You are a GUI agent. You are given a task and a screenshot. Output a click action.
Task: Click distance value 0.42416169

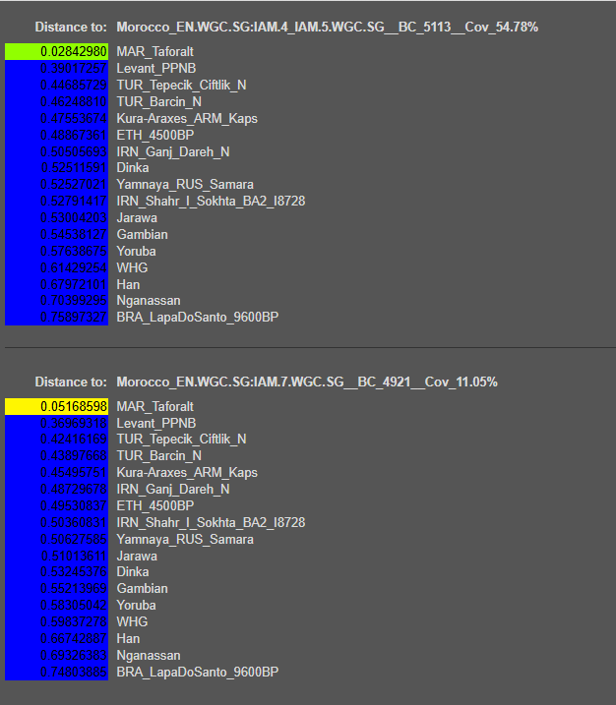[x=56, y=439]
